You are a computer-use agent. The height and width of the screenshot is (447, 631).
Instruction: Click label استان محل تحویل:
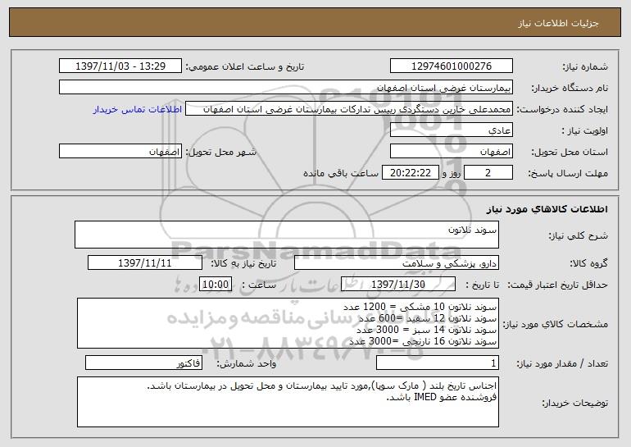[x=570, y=153]
